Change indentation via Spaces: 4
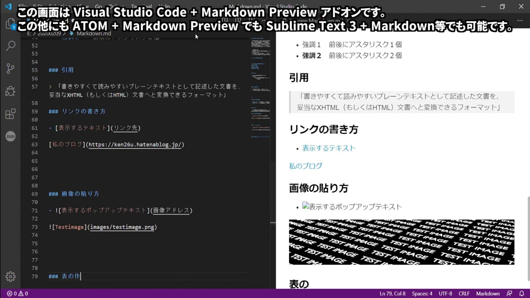This screenshot has width=530, height=298. point(422,293)
